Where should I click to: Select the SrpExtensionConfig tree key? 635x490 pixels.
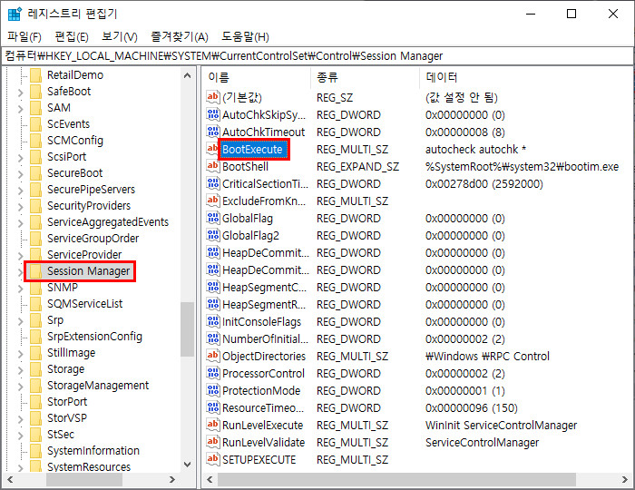pos(94,336)
